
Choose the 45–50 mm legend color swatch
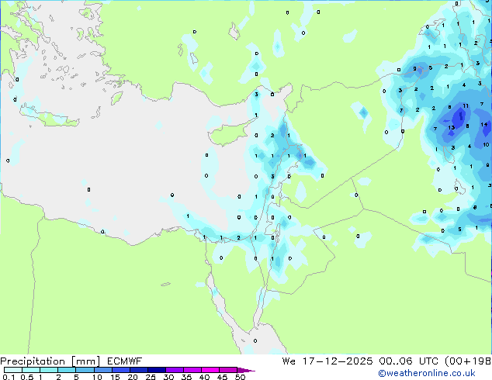228,370
